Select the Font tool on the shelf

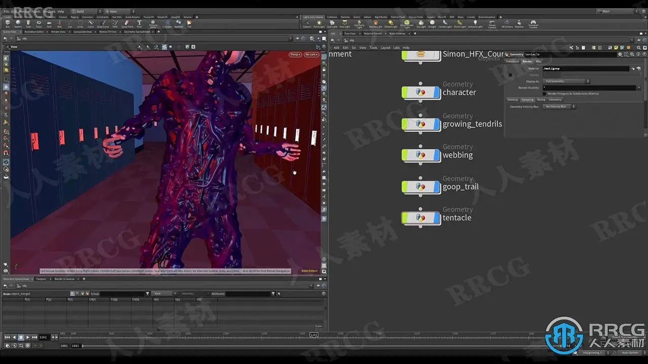click(139, 23)
